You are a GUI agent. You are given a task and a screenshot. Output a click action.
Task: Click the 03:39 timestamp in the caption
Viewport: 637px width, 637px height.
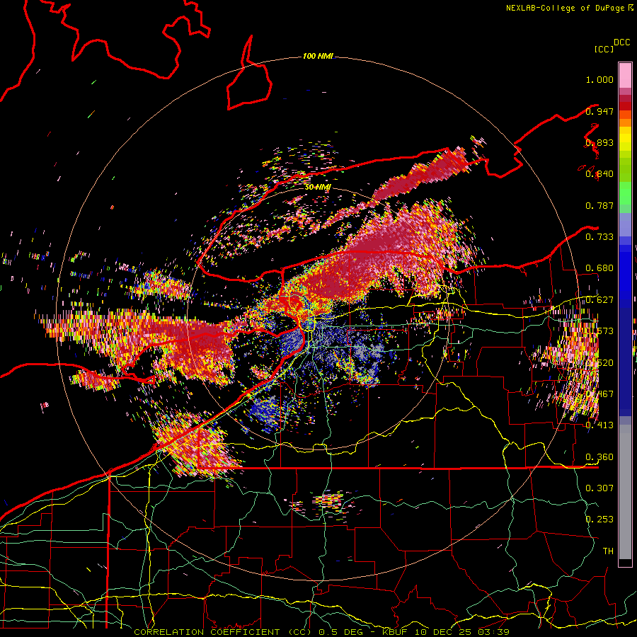(493, 632)
